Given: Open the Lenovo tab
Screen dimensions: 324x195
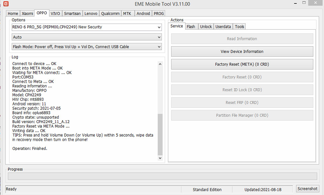Looking at the screenshot, I should pos(91,14).
